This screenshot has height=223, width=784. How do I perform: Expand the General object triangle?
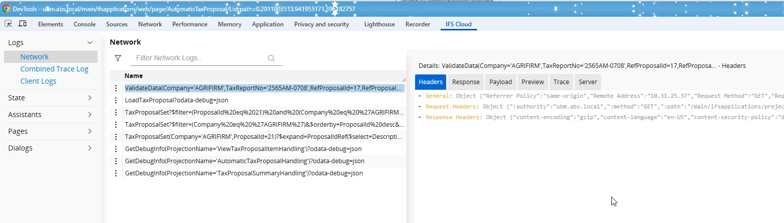(420, 96)
